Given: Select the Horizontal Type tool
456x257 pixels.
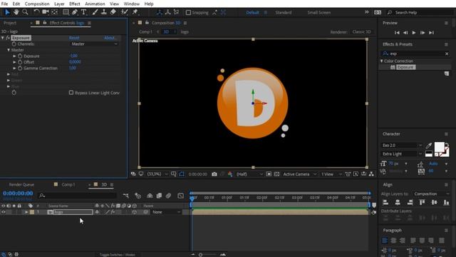Looking at the screenshot, I should click(x=84, y=12).
